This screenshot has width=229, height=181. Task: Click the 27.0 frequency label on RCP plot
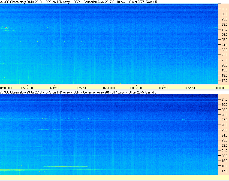click(225, 29)
